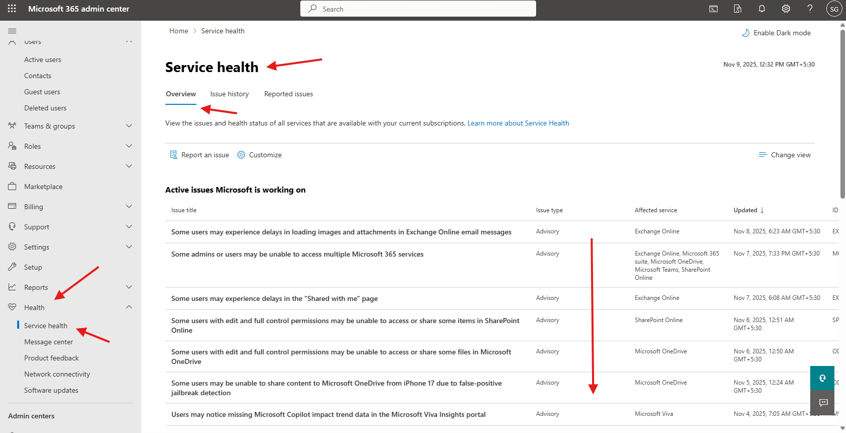Open the settings gear in header
Viewport: 846px width, 433px height.
click(786, 9)
